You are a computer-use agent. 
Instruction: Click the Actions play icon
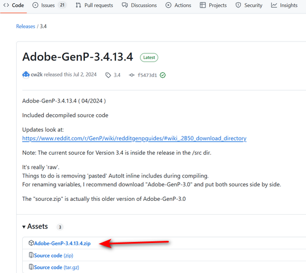click(x=168, y=5)
